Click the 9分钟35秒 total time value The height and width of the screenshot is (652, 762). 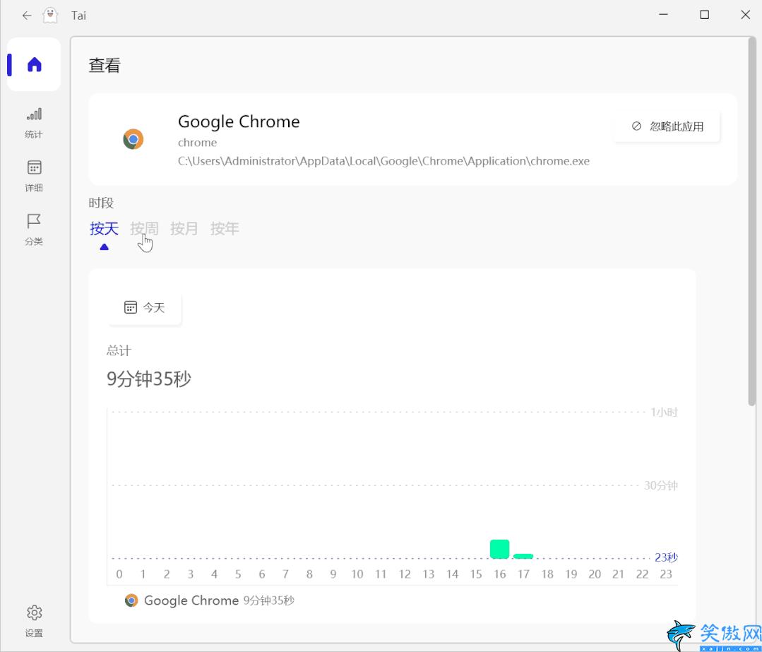coord(149,379)
